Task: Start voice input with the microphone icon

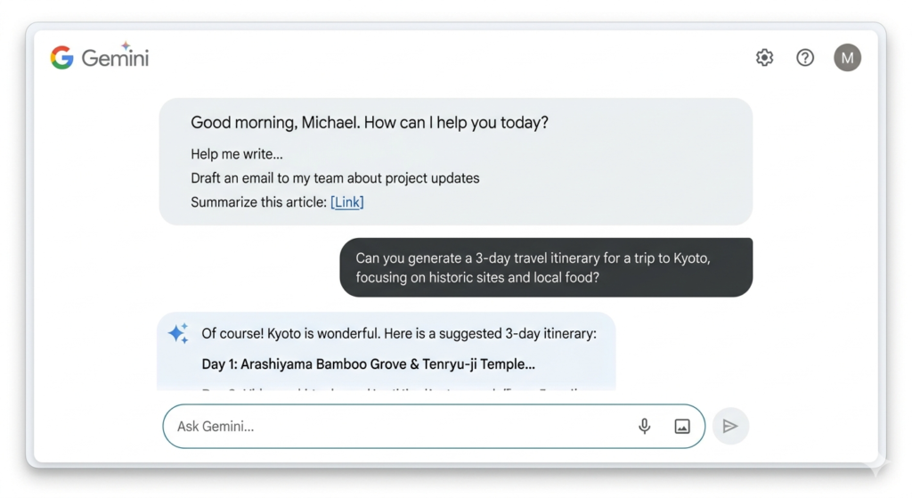Action: 644,426
